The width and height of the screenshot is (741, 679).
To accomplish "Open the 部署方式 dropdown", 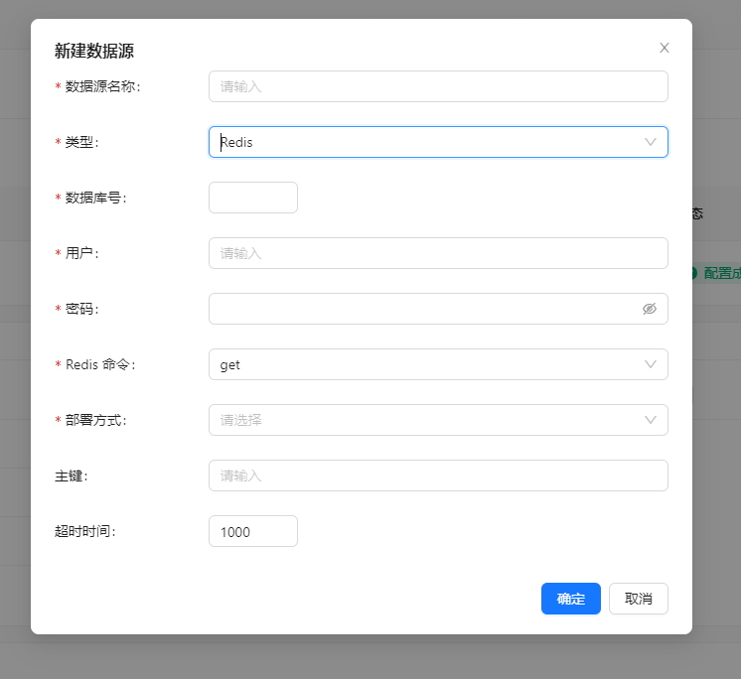I will (438, 420).
